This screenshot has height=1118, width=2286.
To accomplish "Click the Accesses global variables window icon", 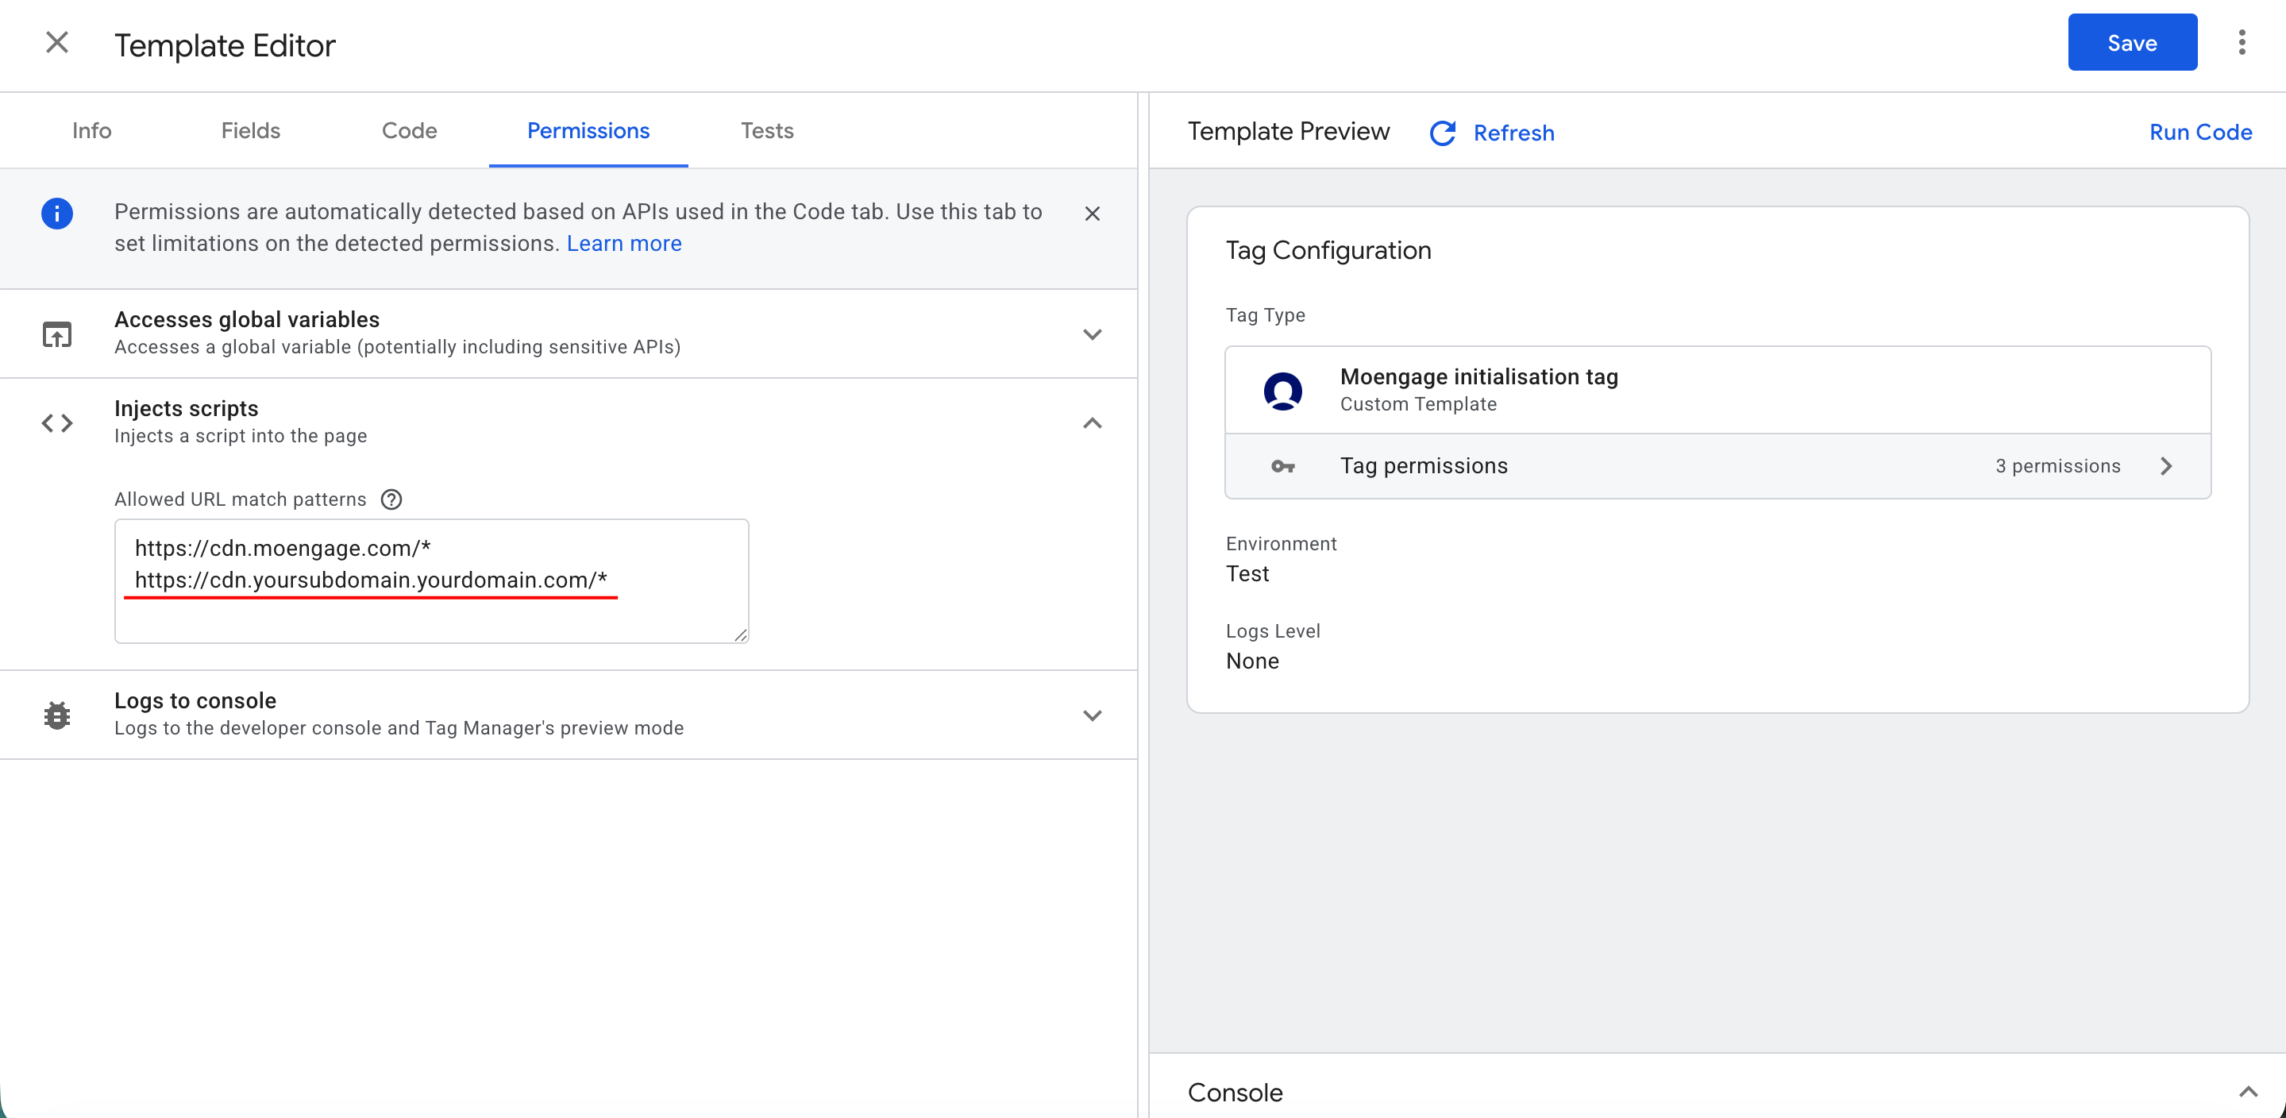I will tap(57, 334).
